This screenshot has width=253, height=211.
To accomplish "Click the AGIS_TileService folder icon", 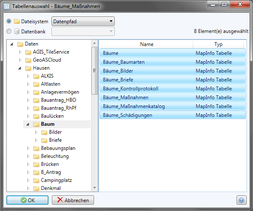I will (x=28, y=52).
